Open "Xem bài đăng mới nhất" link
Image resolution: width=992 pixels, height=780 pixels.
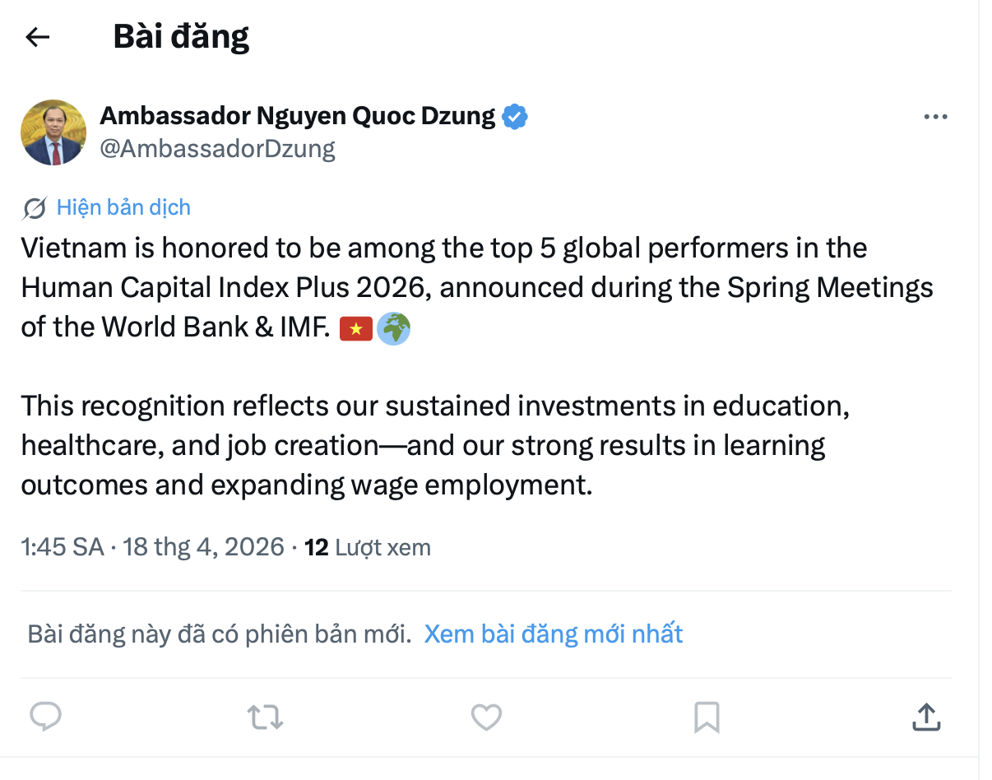click(x=553, y=634)
